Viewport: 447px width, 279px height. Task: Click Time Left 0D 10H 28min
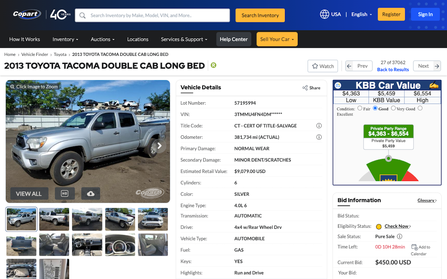tap(390, 247)
